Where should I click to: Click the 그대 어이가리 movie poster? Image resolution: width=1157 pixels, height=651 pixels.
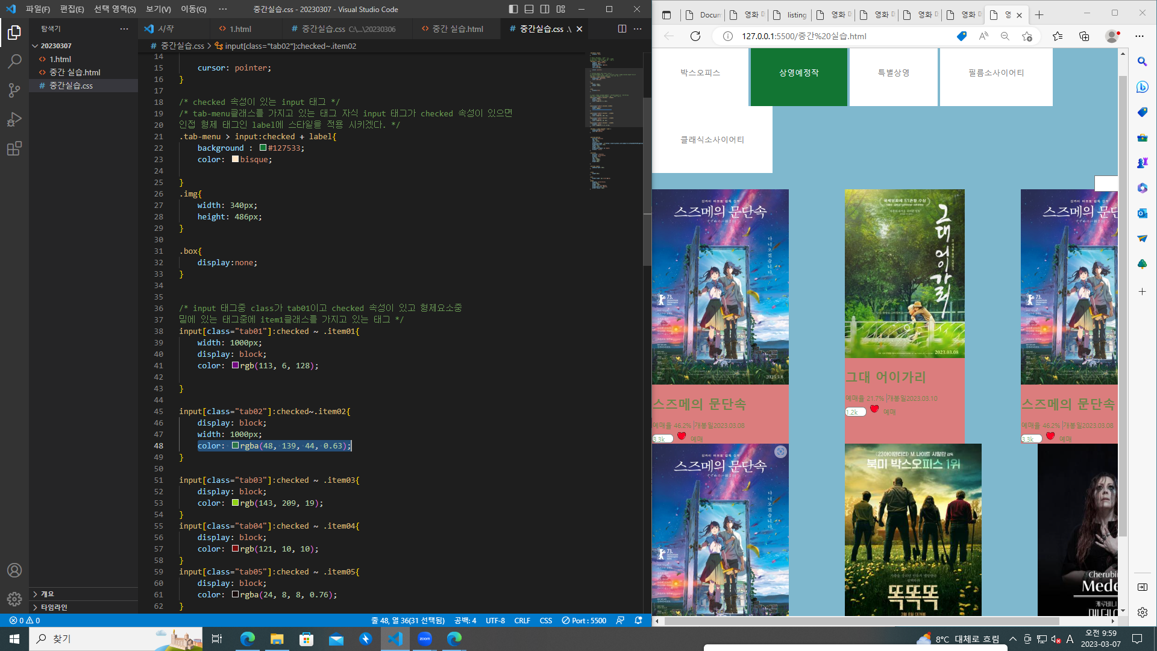905,274
